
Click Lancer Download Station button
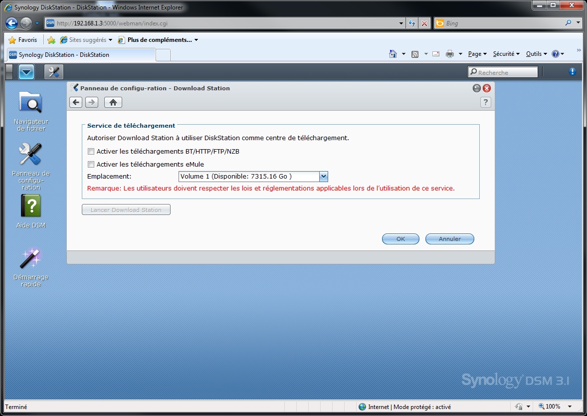126,209
